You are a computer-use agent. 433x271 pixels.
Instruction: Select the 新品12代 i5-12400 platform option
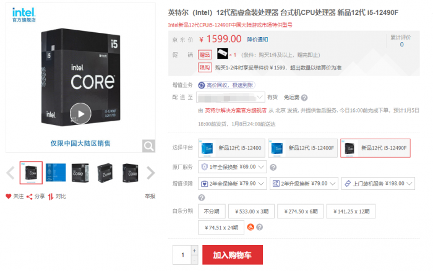point(231,148)
